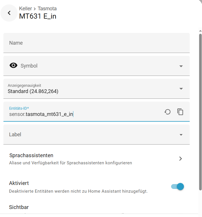Copy the entity ID to clipboard
This screenshot has height=217, width=202.
[x=180, y=112]
